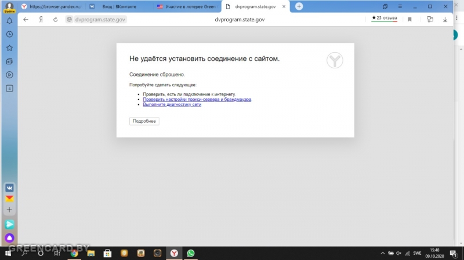Bookmark this page with the flag icon

(x=409, y=19)
